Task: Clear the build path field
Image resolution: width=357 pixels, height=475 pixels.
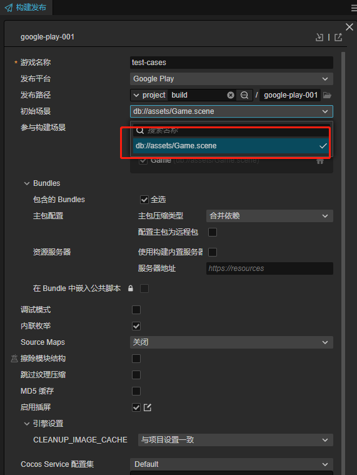Action: tap(231, 95)
